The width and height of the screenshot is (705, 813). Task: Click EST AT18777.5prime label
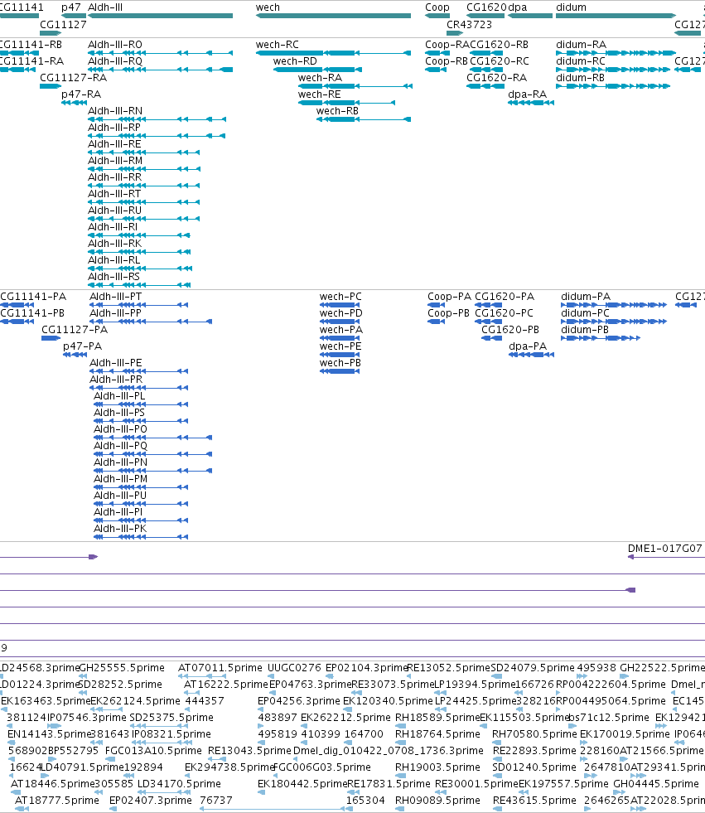click(x=57, y=801)
